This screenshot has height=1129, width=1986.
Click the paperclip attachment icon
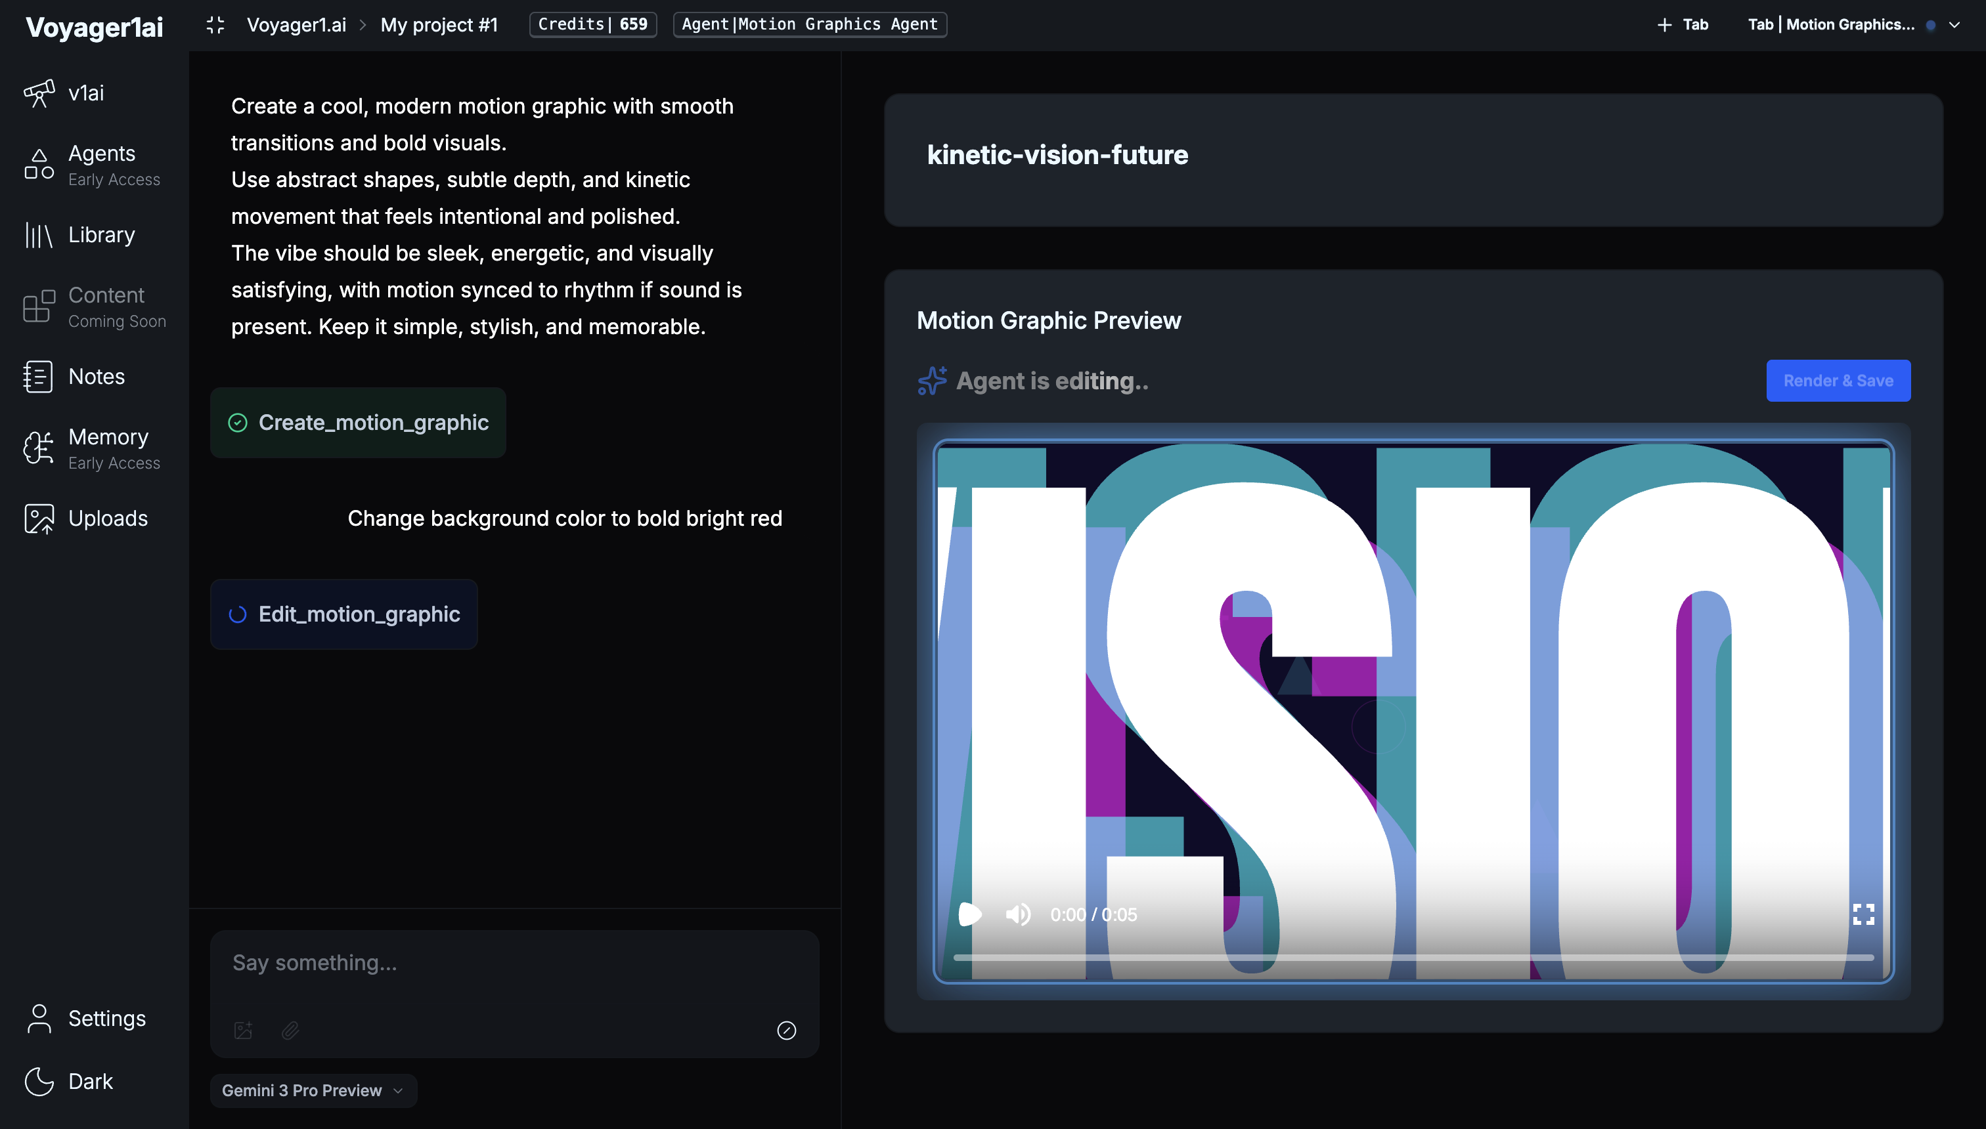(x=291, y=1030)
